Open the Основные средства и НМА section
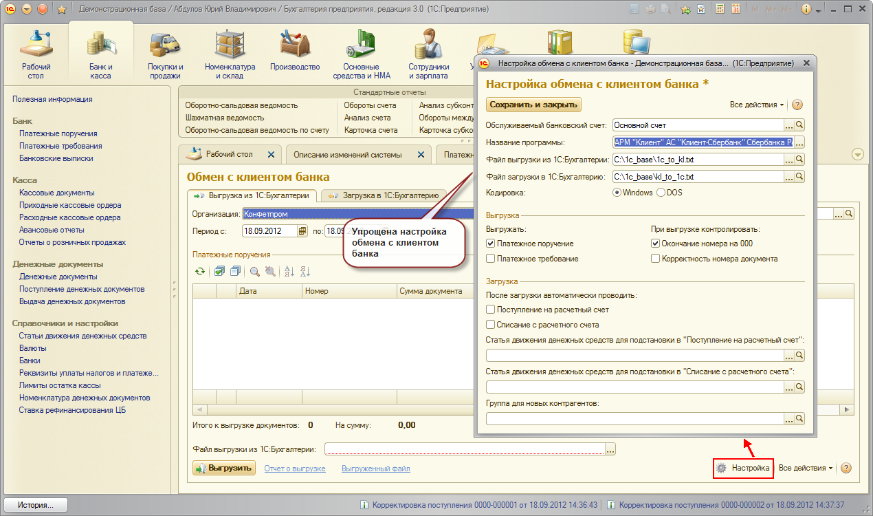 click(x=362, y=54)
